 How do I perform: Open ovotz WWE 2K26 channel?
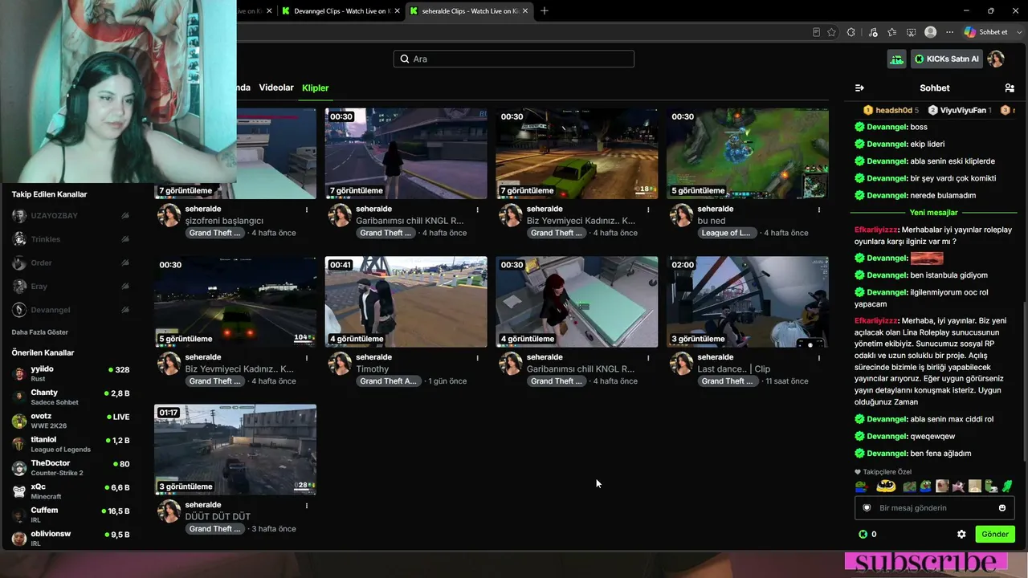(x=71, y=420)
